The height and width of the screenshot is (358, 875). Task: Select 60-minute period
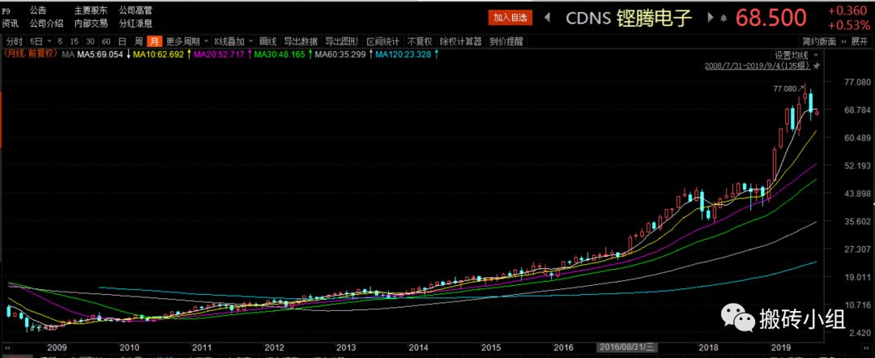[x=106, y=41]
